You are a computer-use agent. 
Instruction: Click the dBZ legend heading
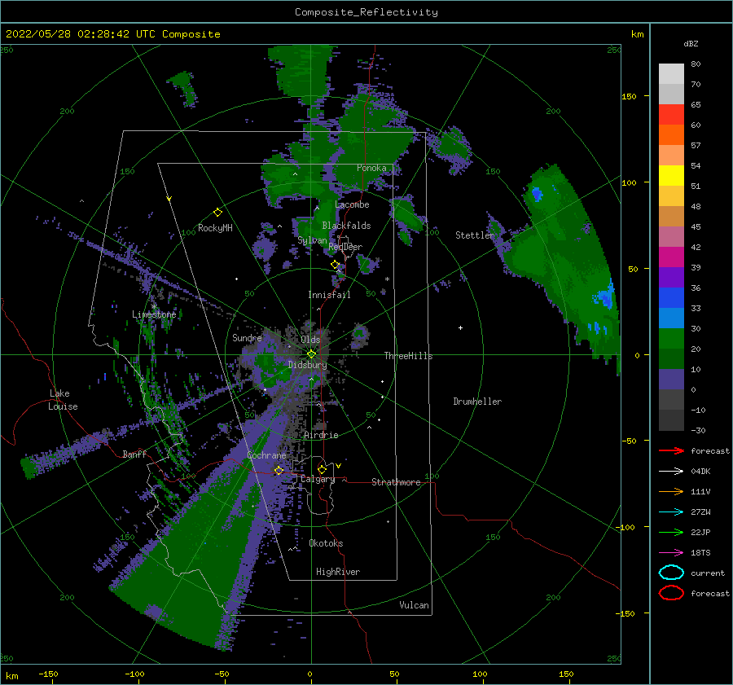pos(691,43)
